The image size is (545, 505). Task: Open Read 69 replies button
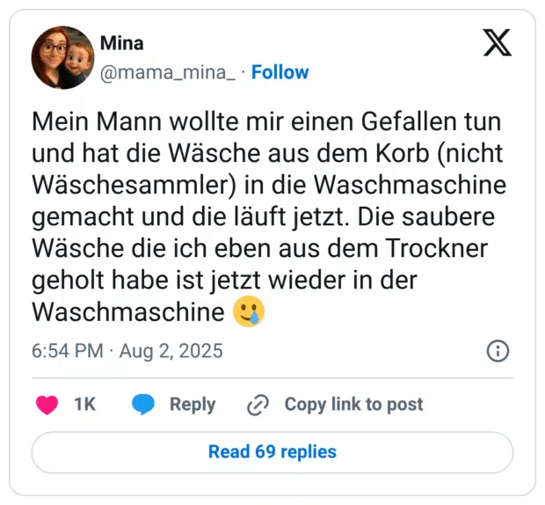coord(272,452)
